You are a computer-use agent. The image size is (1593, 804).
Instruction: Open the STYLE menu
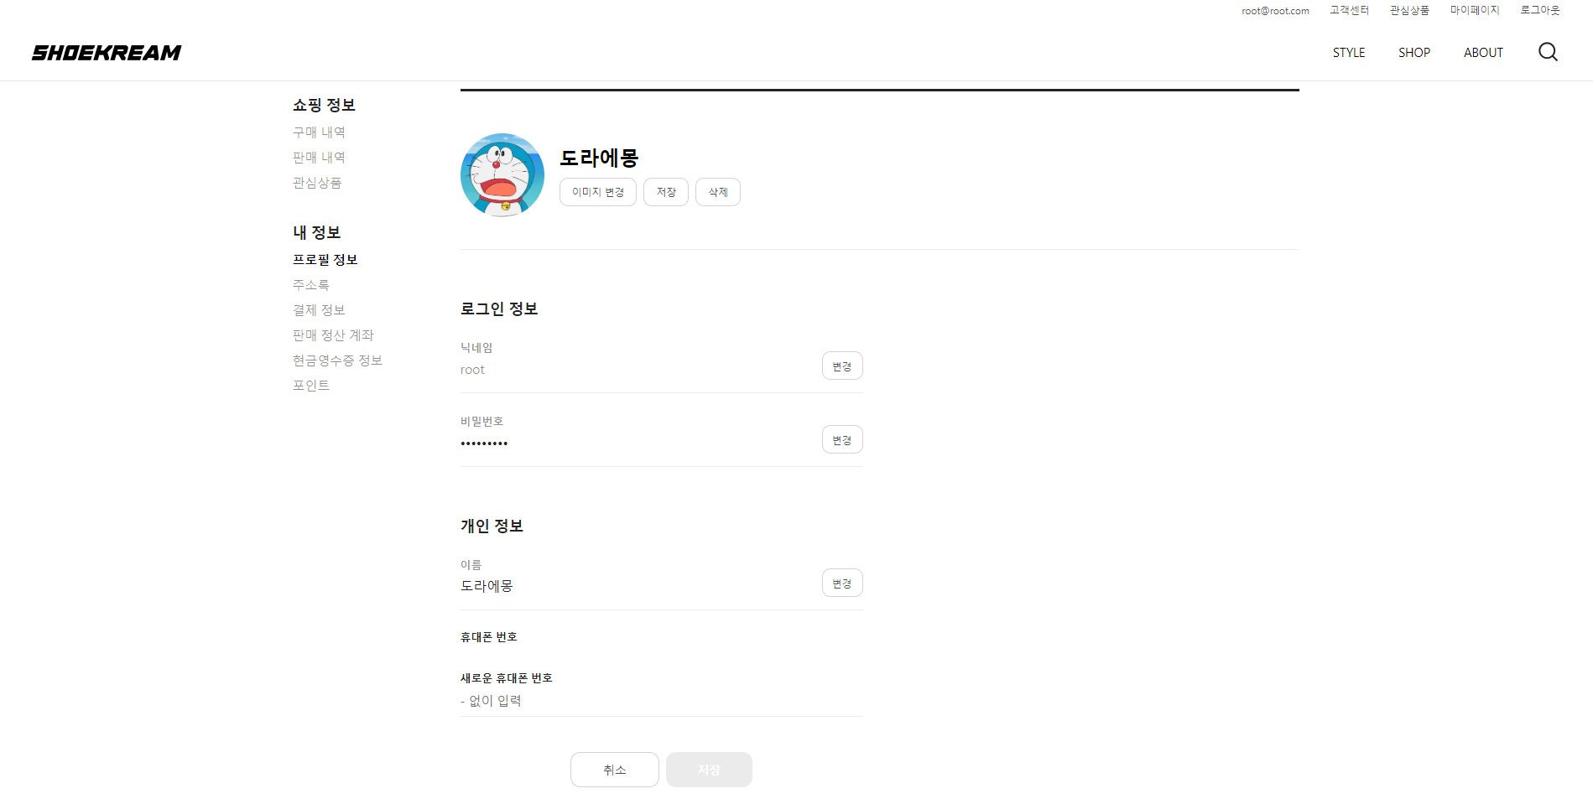[x=1348, y=52]
